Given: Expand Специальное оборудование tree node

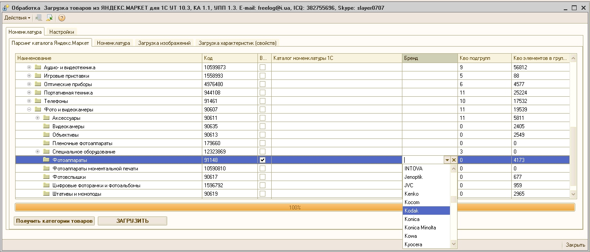Looking at the screenshot, I should coord(37,152).
